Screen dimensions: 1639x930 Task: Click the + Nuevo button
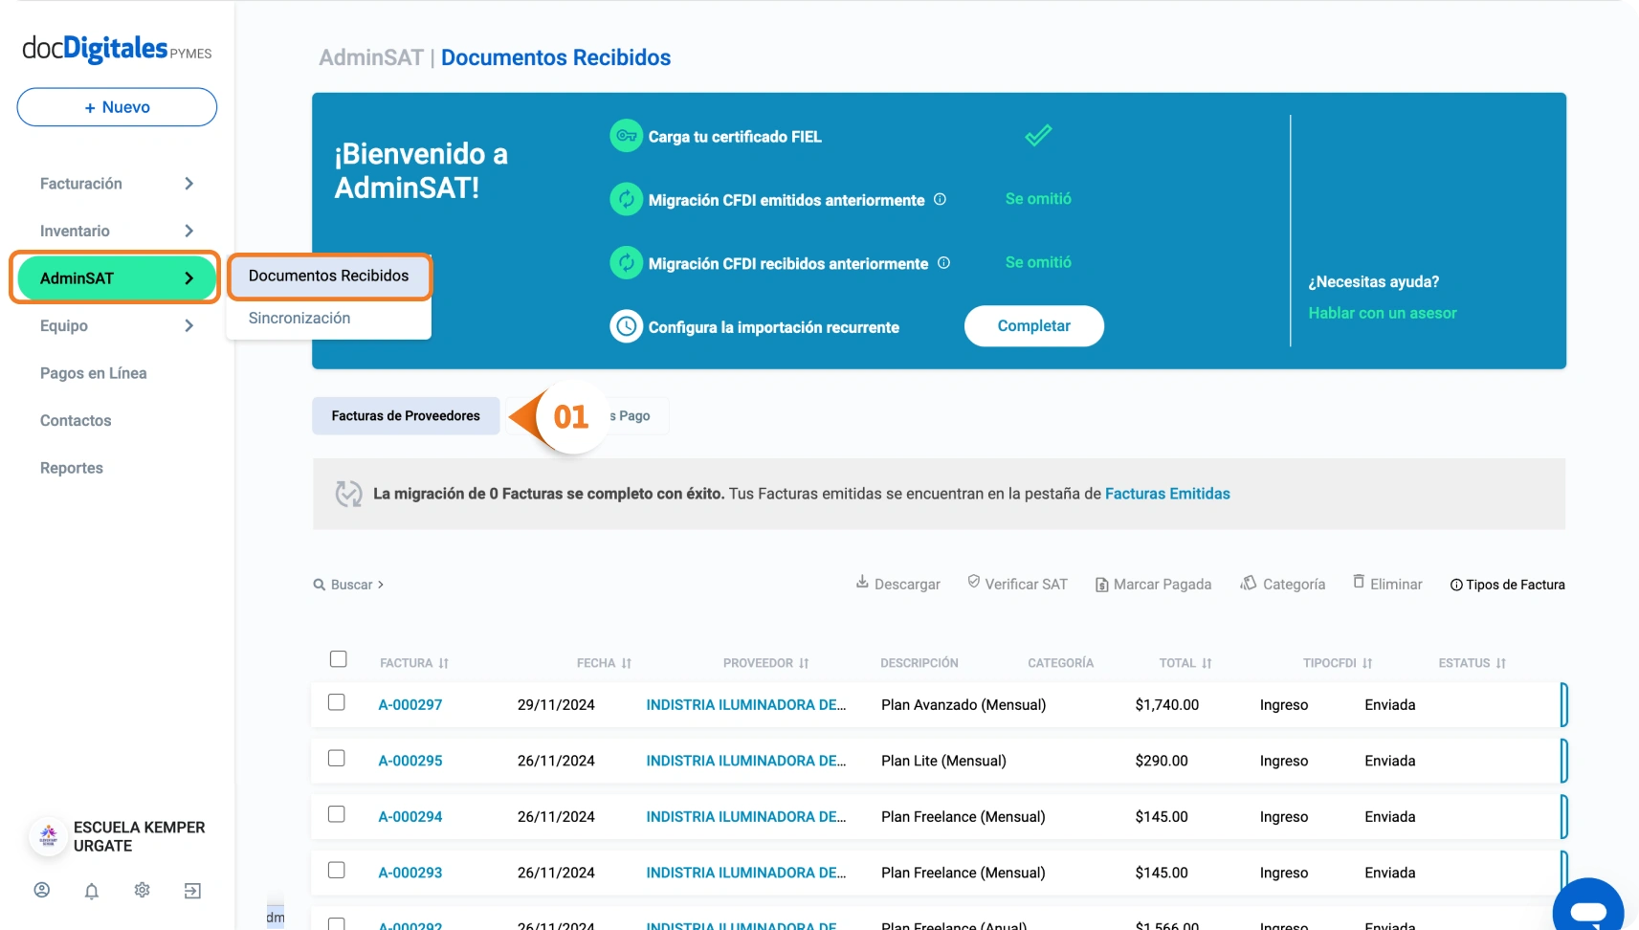117,107
